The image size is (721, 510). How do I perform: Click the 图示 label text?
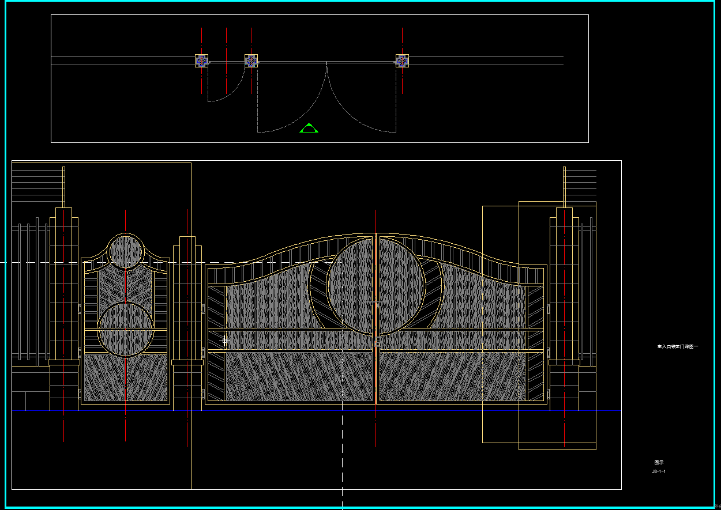pos(659,462)
